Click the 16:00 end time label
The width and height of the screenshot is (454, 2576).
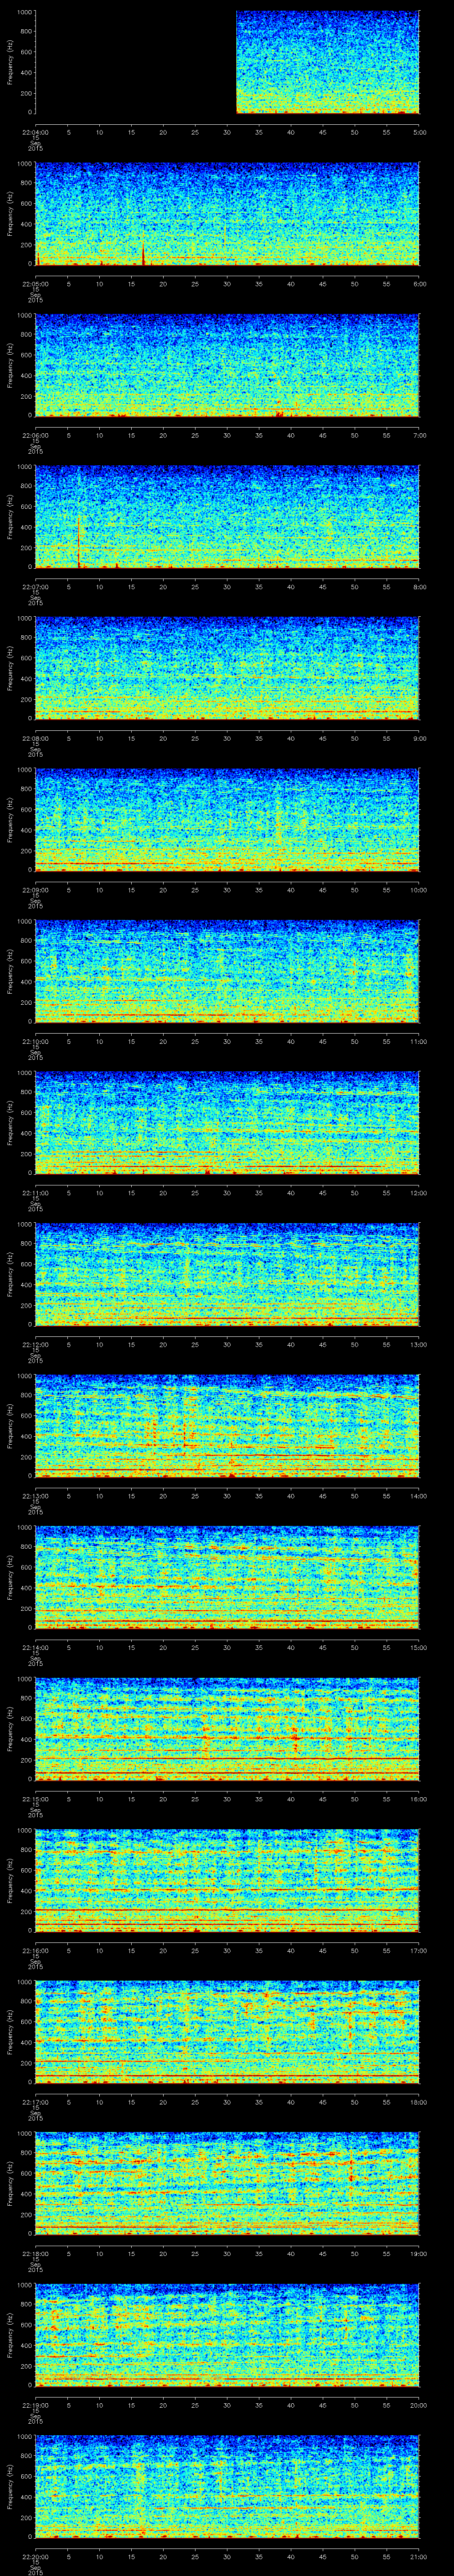coord(418,1798)
